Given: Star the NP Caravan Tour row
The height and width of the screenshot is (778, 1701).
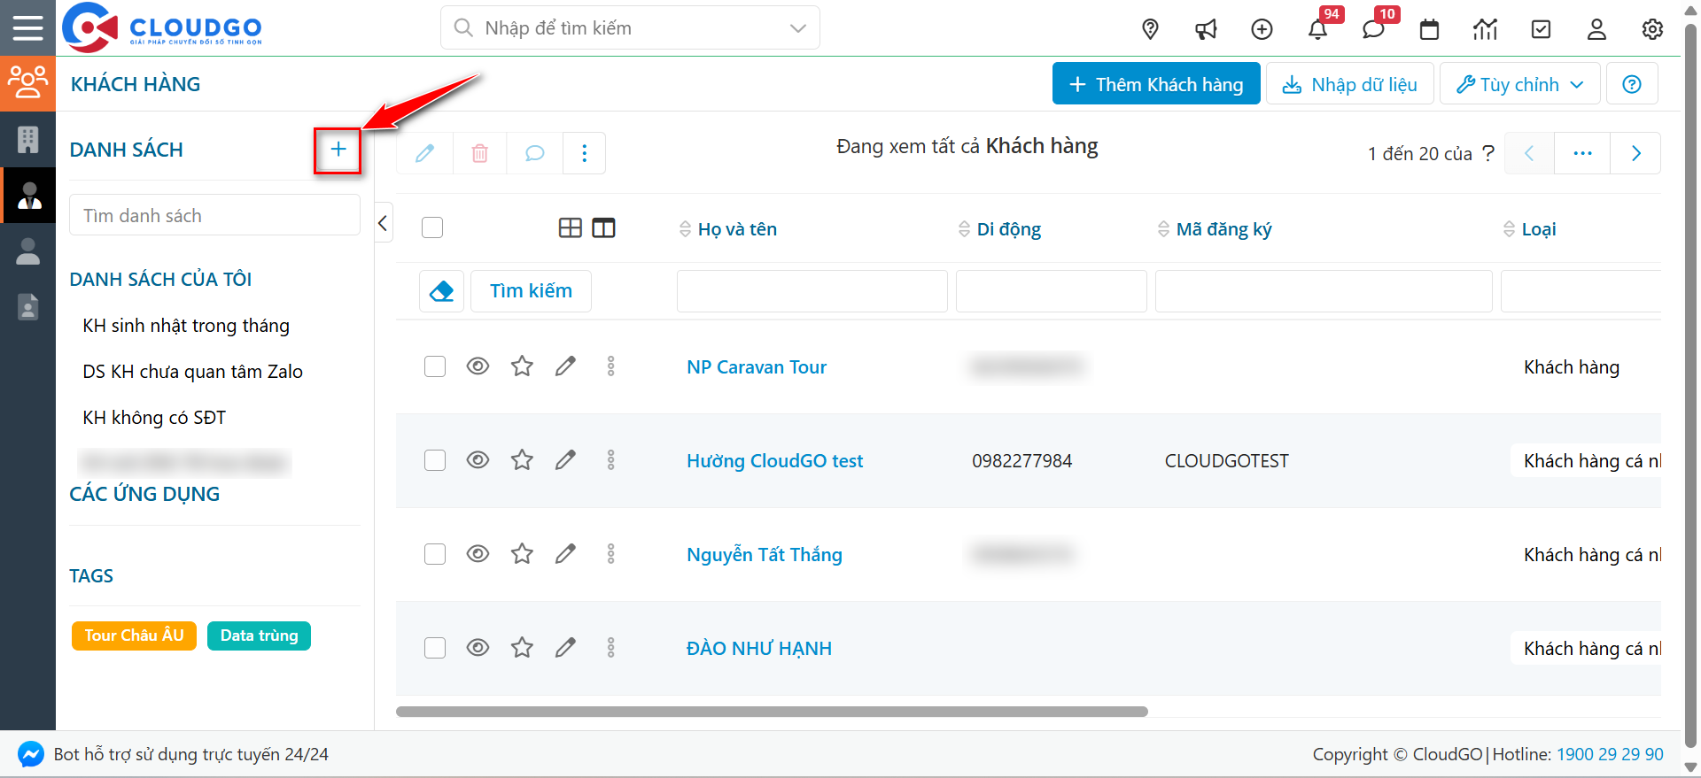Looking at the screenshot, I should [522, 366].
